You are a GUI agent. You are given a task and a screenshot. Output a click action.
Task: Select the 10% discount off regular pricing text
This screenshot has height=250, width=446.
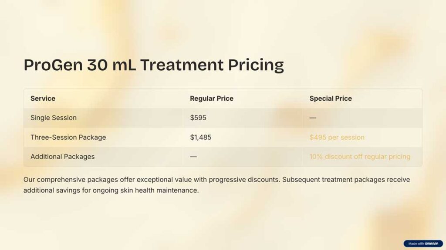pyautogui.click(x=360, y=156)
